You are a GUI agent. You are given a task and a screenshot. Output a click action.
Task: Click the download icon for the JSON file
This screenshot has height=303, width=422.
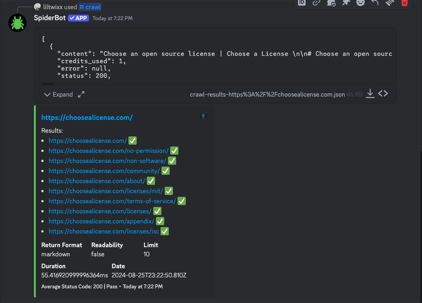coord(370,93)
